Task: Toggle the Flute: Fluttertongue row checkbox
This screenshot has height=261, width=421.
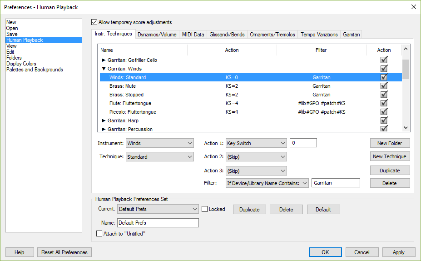Action: pos(384,103)
